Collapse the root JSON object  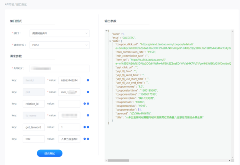(x=106, y=31)
